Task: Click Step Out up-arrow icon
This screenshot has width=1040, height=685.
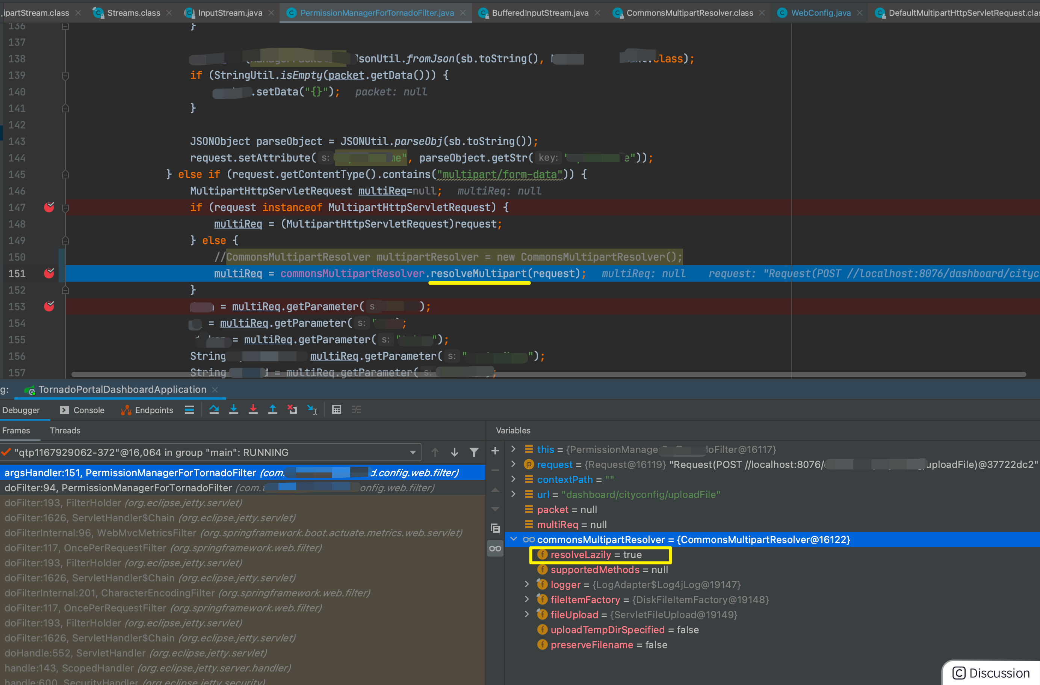Action: coord(273,410)
